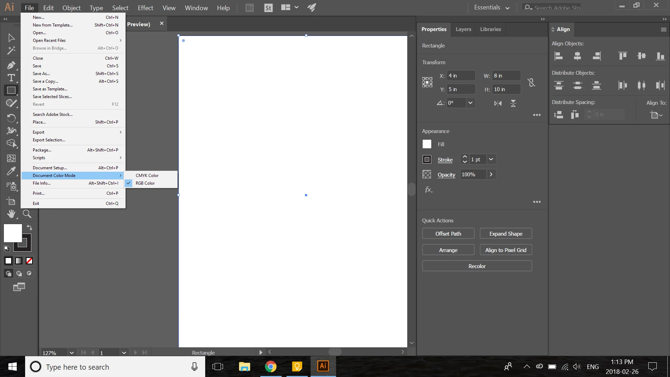Open the Essentials workspace dropdown

coord(492,8)
